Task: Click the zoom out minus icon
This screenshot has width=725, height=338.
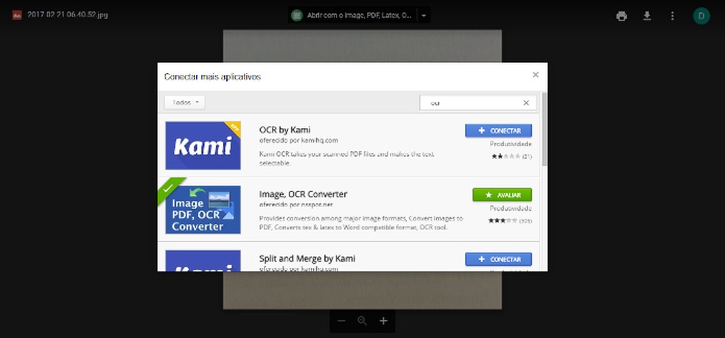Action: coord(341,321)
